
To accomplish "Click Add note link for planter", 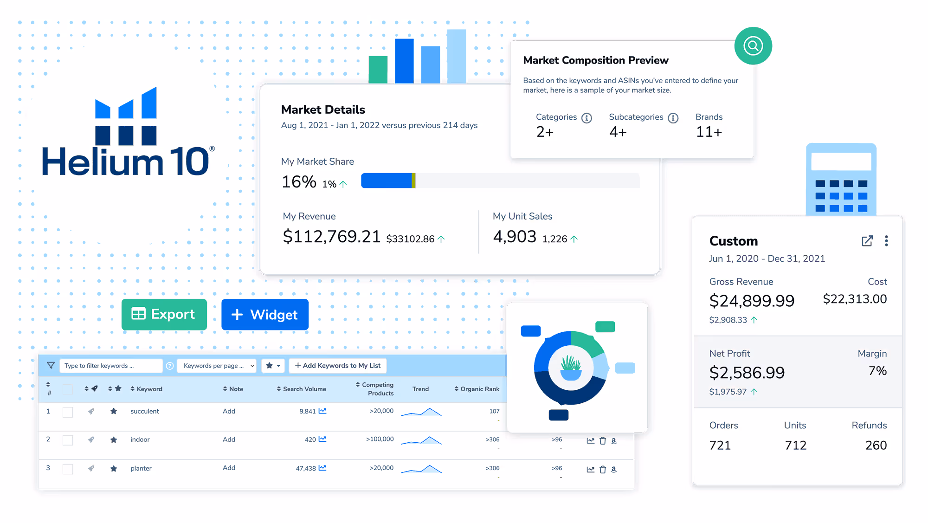I will click(x=229, y=468).
